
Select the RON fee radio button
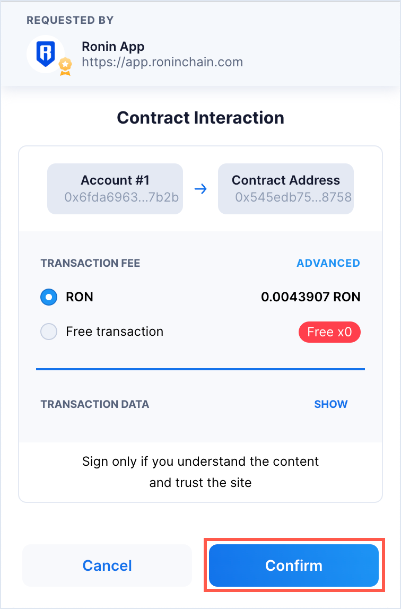49,297
